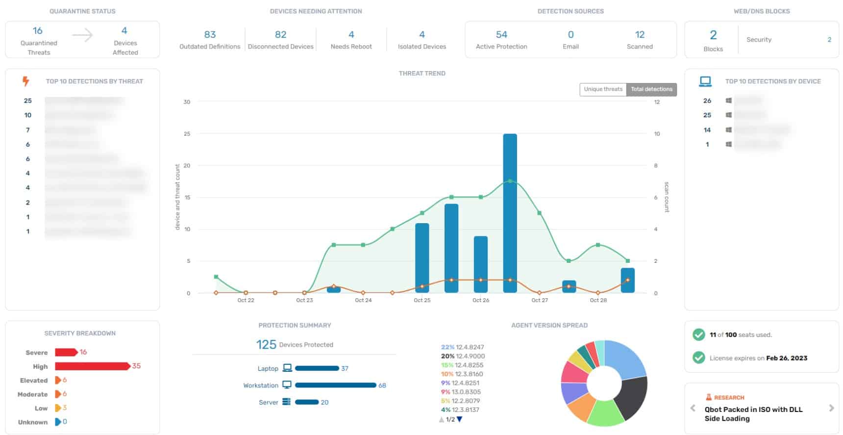
Task: Click the laptop icon beside Top 10 Detections by Device
Action: coord(705,81)
